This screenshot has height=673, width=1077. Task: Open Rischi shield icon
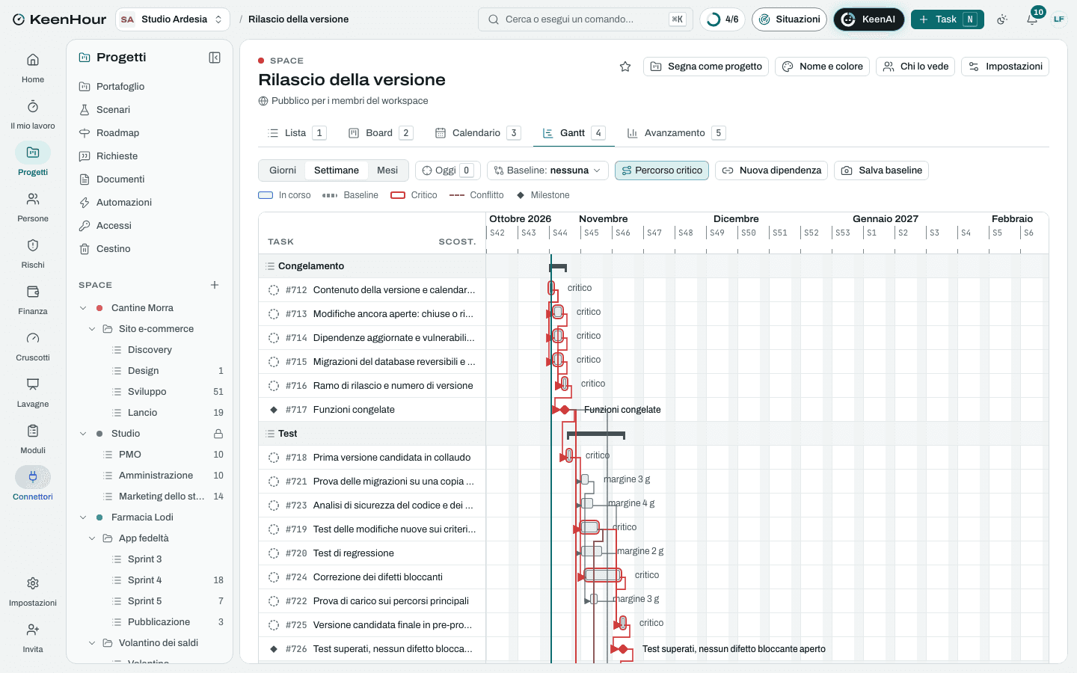[33, 253]
